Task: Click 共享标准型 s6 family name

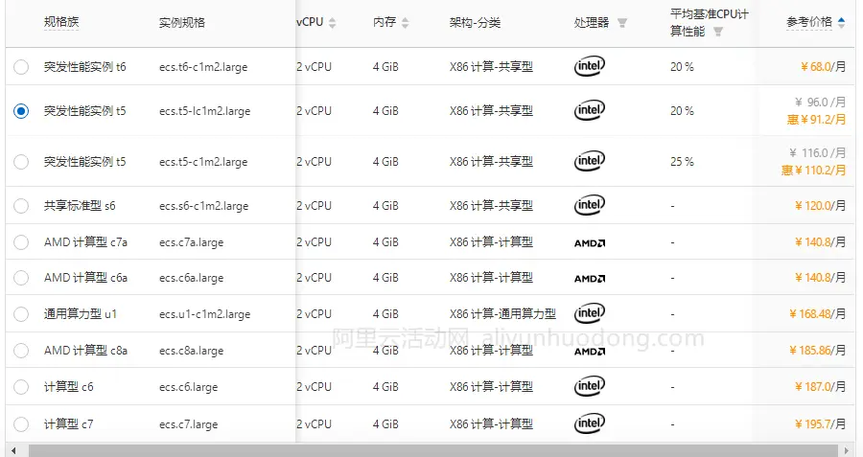Action: [x=80, y=206]
